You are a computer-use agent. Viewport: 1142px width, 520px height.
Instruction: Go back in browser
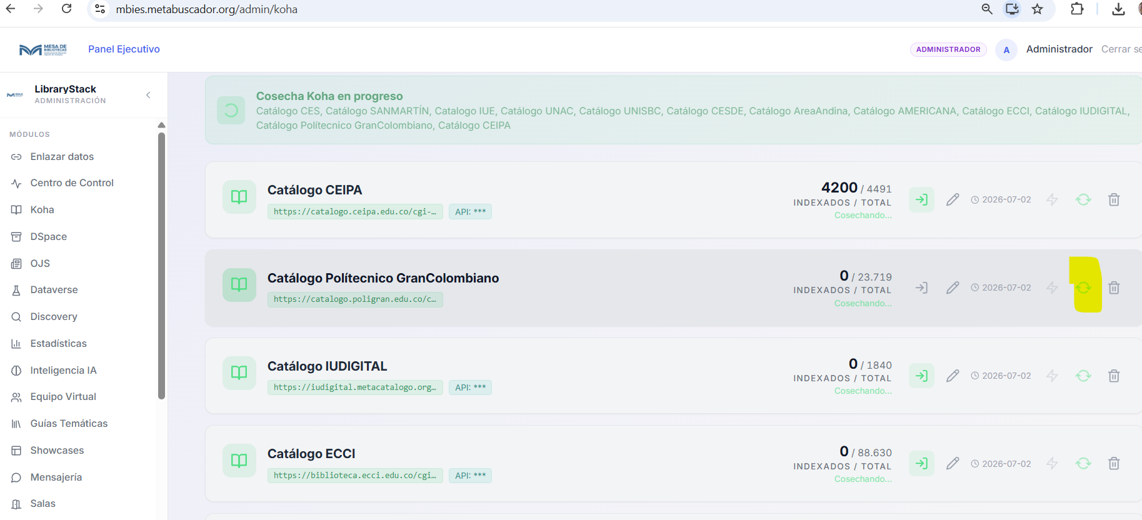pyautogui.click(x=11, y=9)
